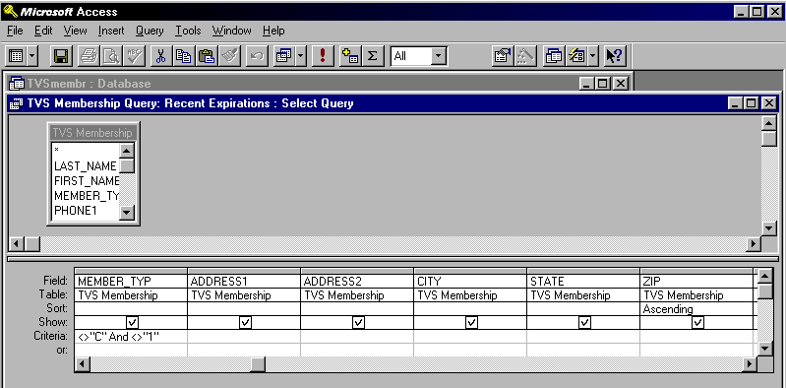Click field list scroll up arrow
This screenshot has height=388, width=786.
pos(127,150)
